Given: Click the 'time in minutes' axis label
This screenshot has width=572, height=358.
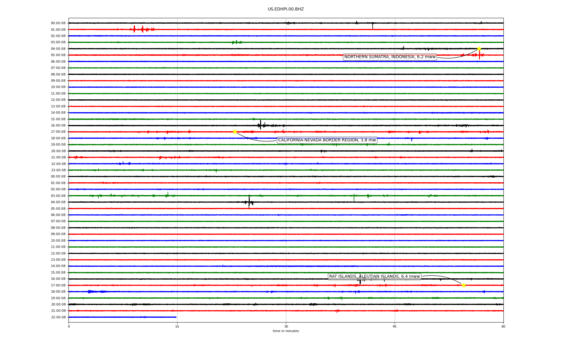Looking at the screenshot, I should (286, 331).
